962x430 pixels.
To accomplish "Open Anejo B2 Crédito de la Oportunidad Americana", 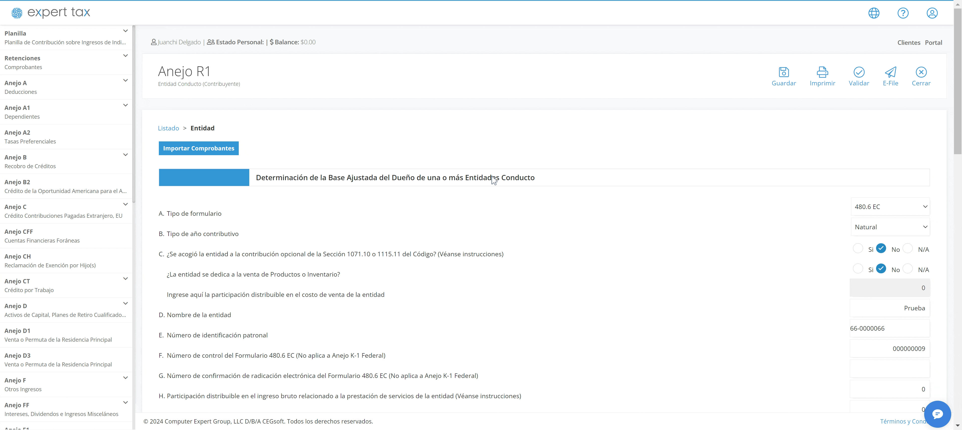I will [x=66, y=186].
